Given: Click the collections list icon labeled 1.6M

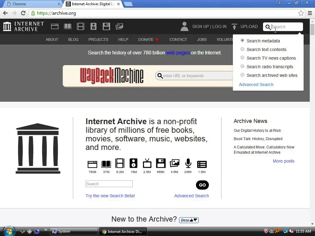Looking at the screenshot, I should (x=202, y=164).
